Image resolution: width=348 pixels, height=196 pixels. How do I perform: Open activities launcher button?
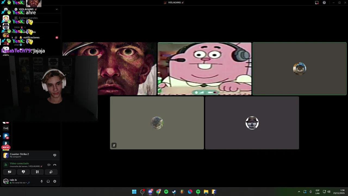pyautogui.click(x=37, y=172)
